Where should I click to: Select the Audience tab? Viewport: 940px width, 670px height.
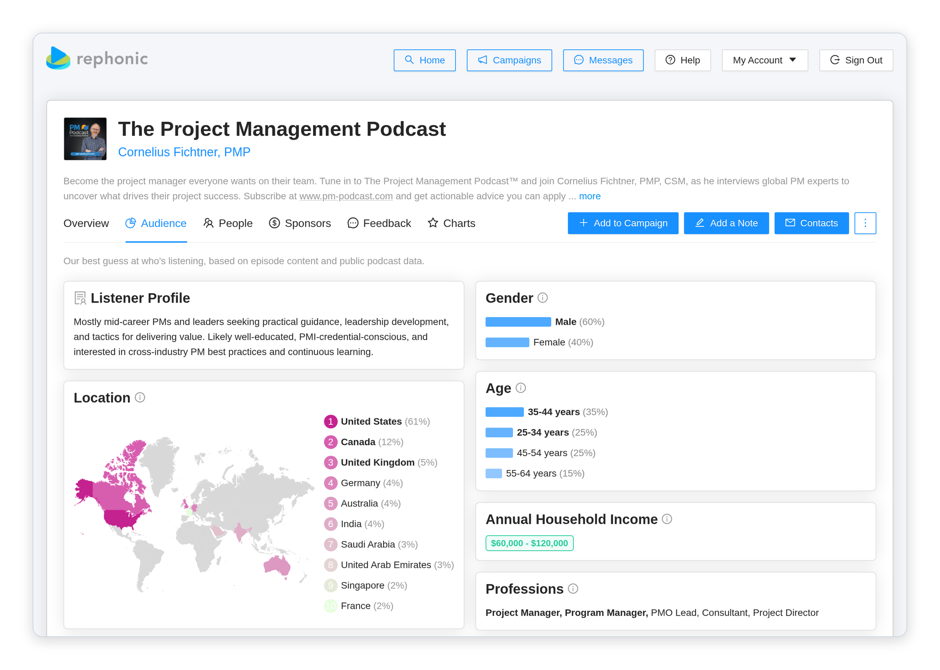156,223
